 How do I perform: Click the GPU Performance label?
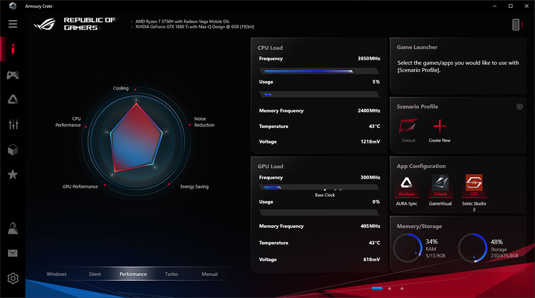pyautogui.click(x=80, y=186)
